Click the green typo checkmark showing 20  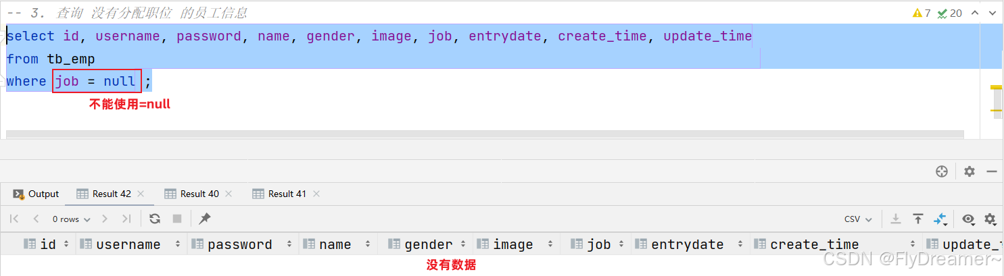point(949,13)
